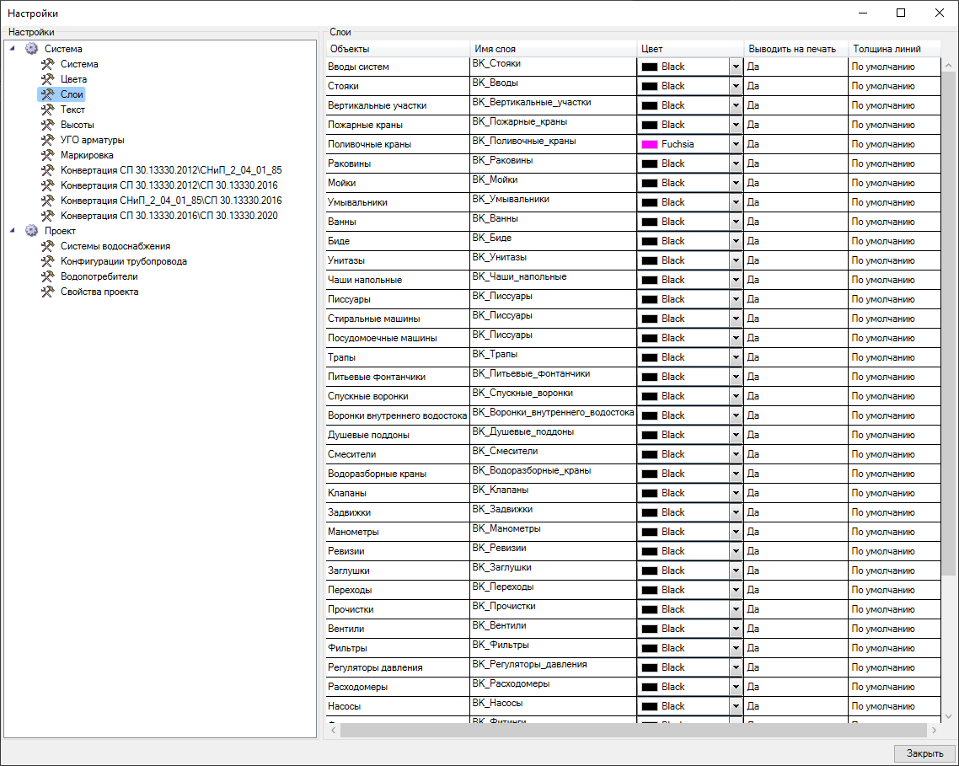
Task: Select the Высоты settings item
Action: pyautogui.click(x=77, y=124)
